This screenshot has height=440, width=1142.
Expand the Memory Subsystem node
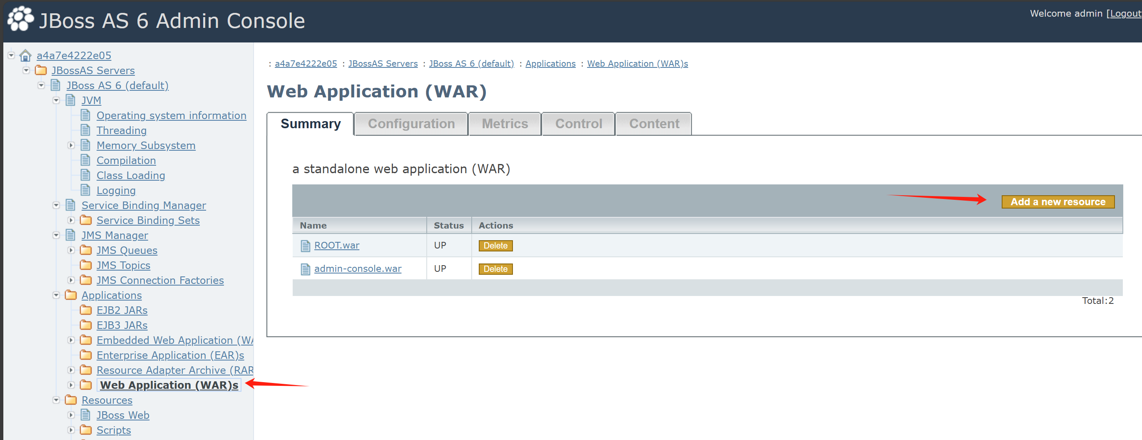point(71,145)
